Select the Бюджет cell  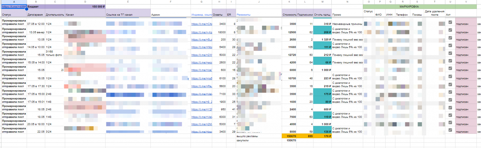click(x=36, y=6)
